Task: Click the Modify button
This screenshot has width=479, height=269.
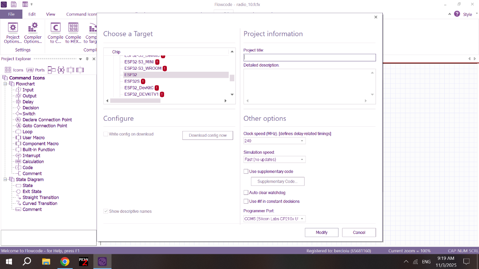Action: point(321,232)
